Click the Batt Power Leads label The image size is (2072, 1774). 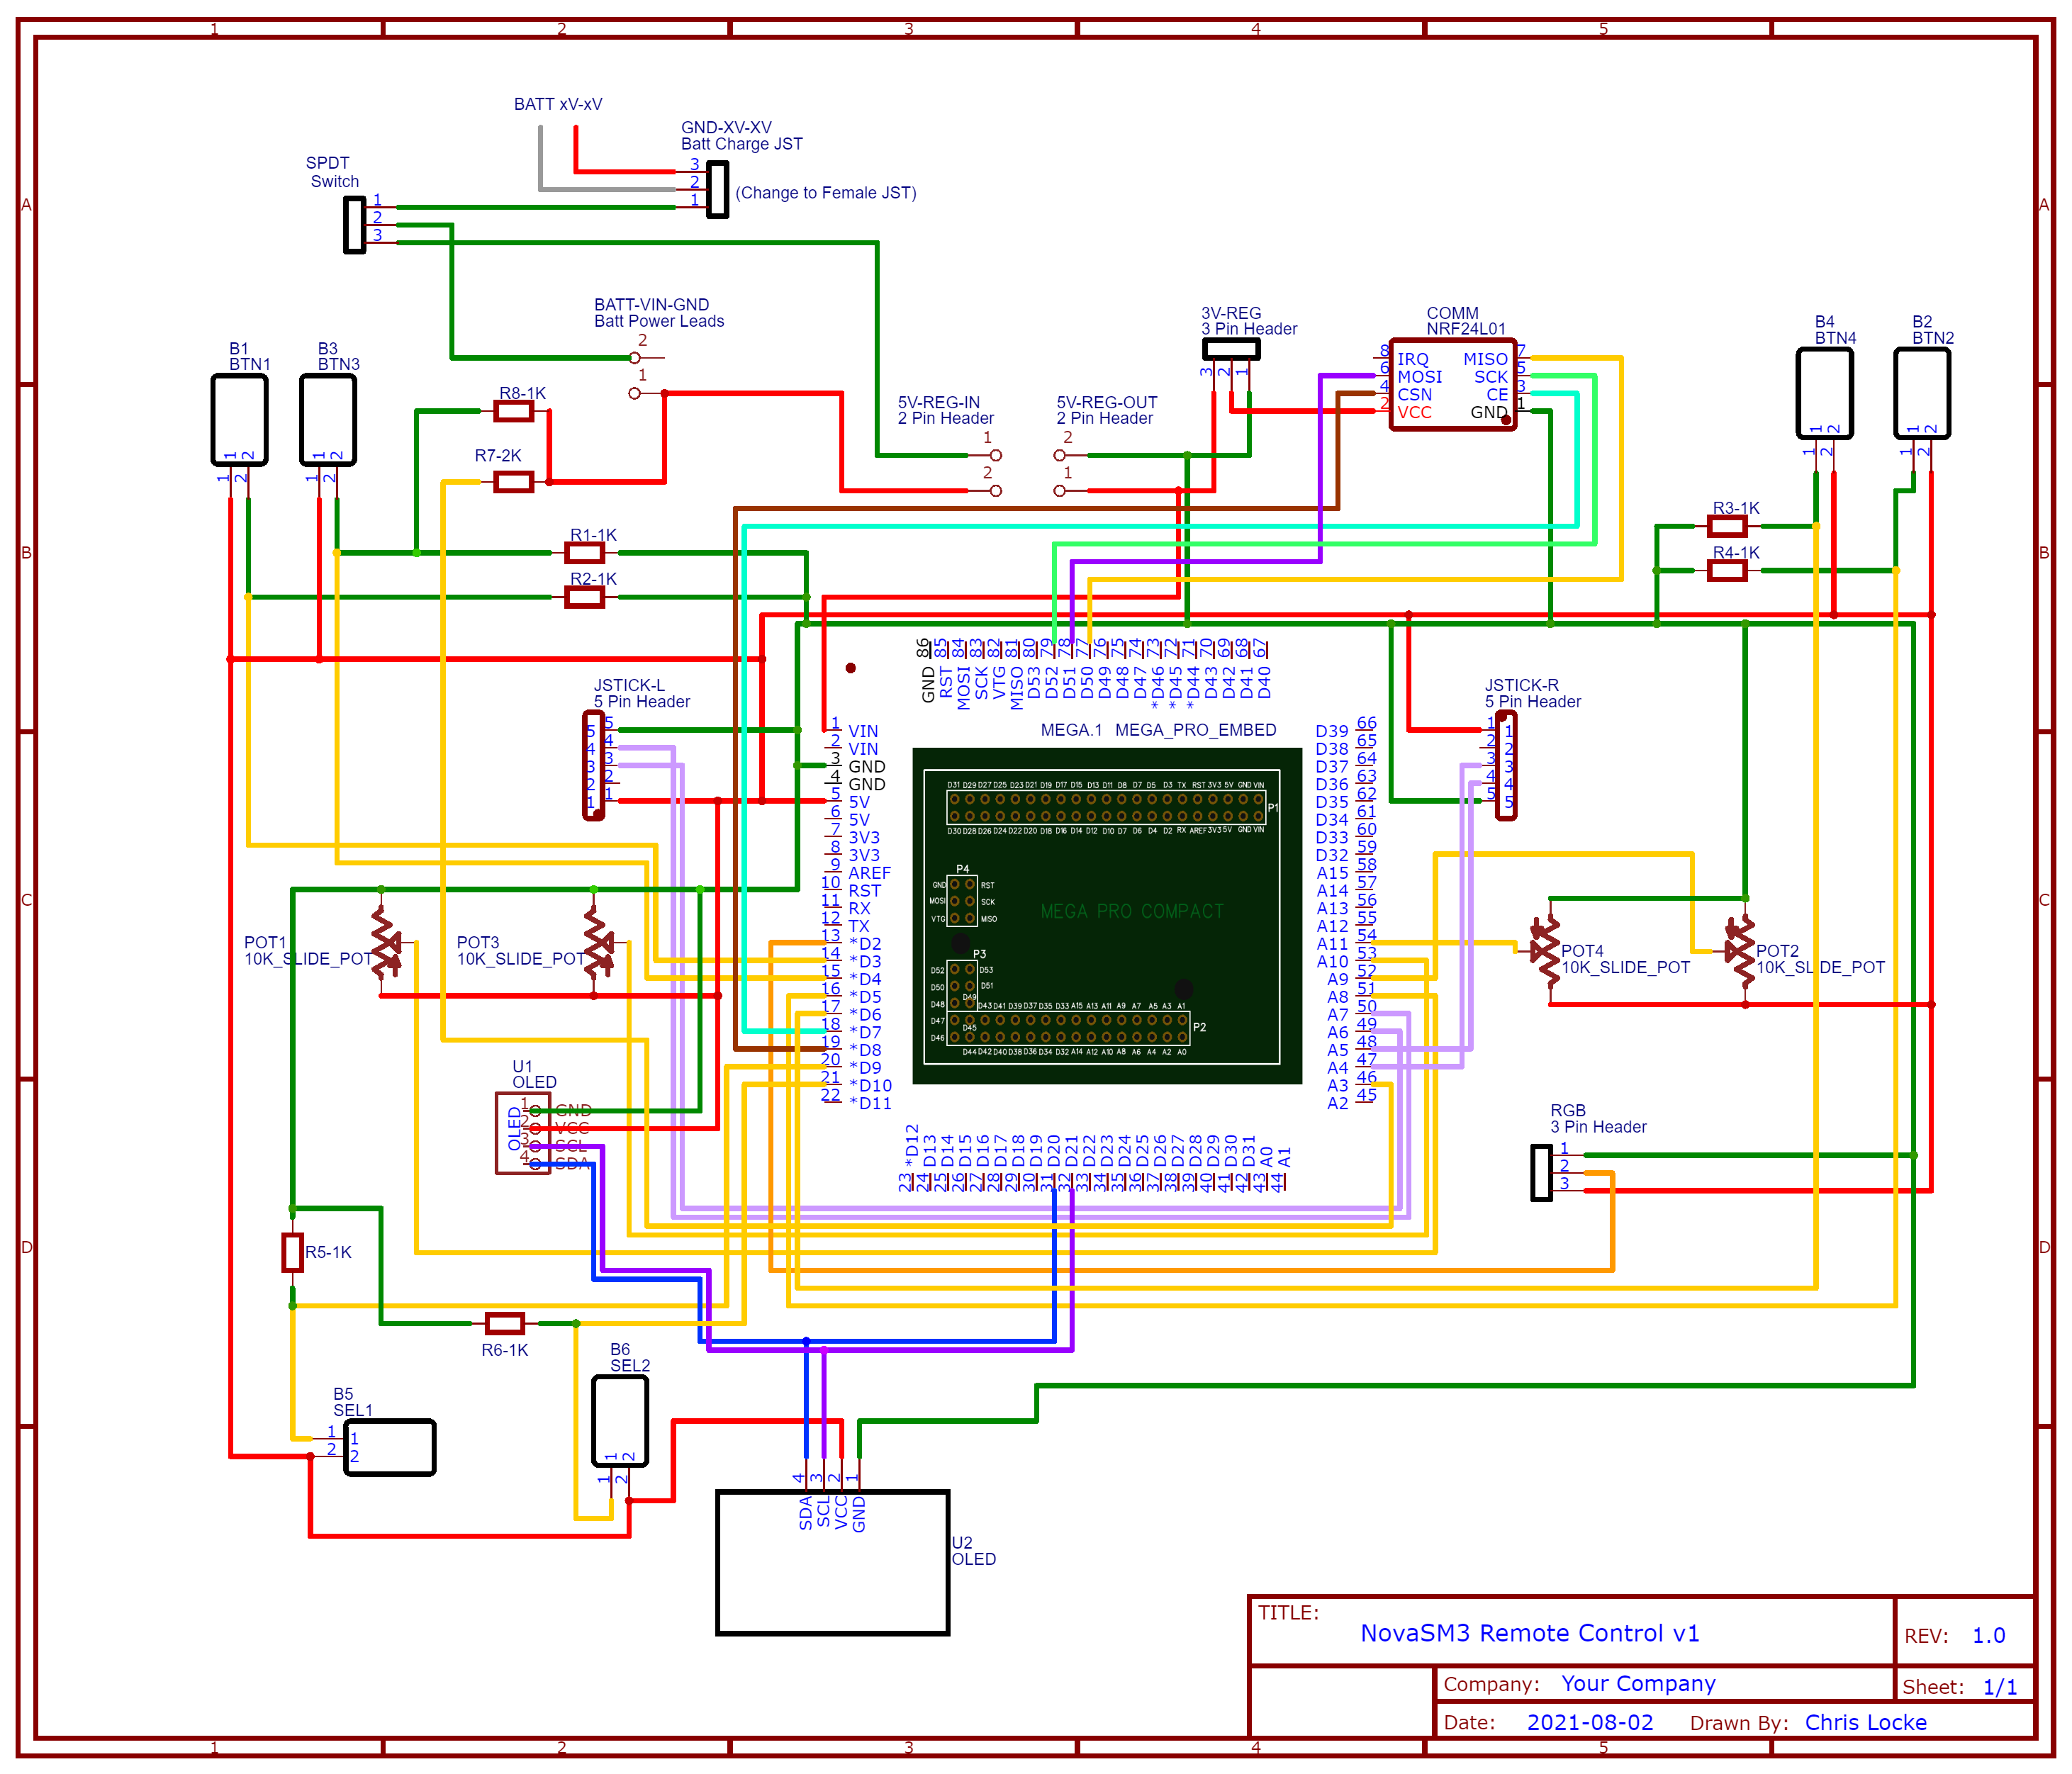[x=659, y=321]
